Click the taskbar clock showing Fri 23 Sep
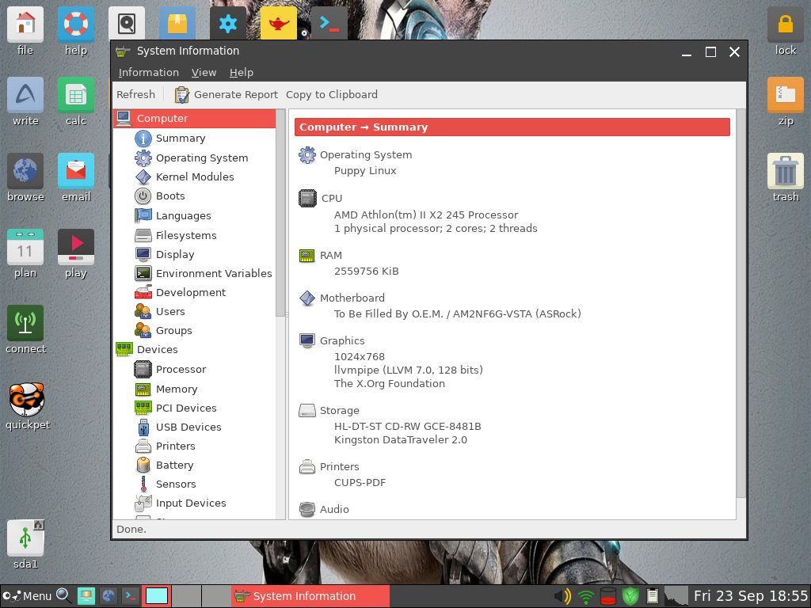This screenshot has width=811, height=608. click(751, 596)
